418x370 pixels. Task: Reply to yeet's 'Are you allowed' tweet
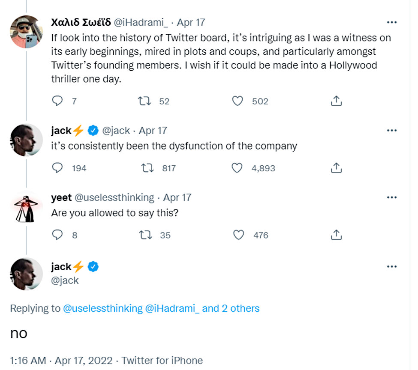57,235
